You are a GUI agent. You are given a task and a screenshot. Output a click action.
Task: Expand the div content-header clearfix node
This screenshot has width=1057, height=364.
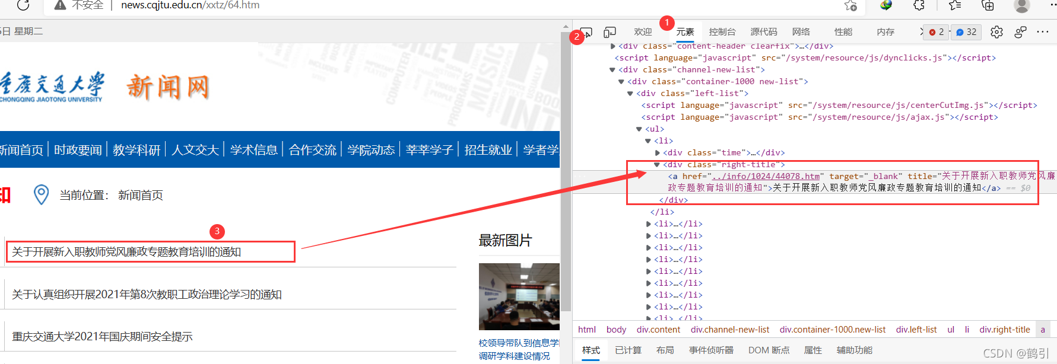point(612,46)
